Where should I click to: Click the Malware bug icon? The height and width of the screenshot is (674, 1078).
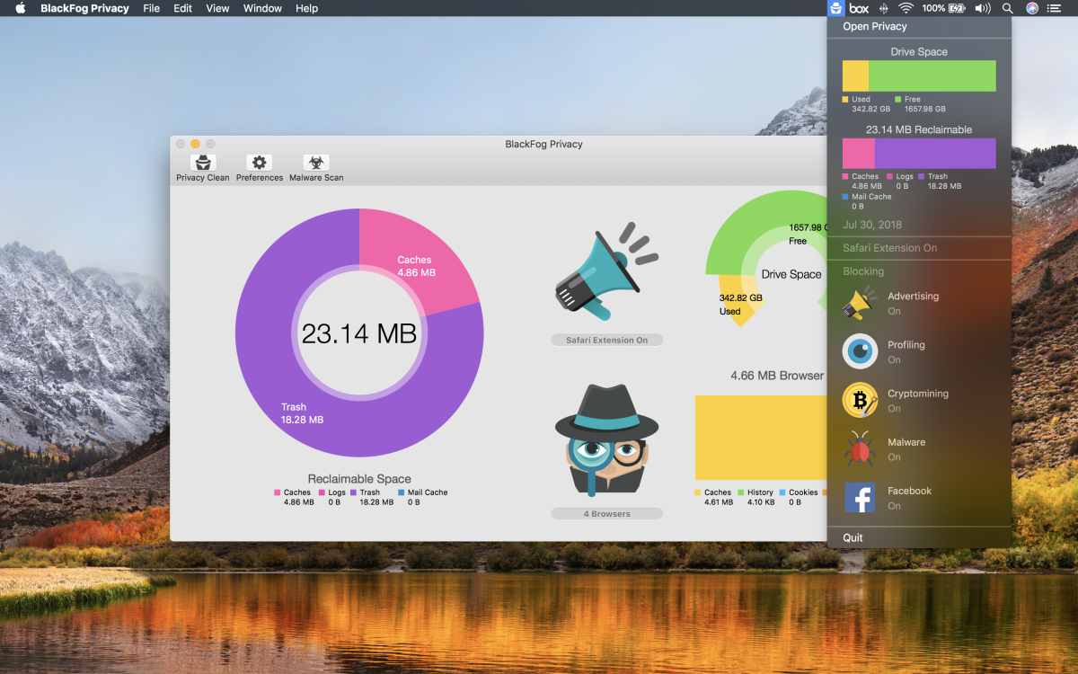860,448
